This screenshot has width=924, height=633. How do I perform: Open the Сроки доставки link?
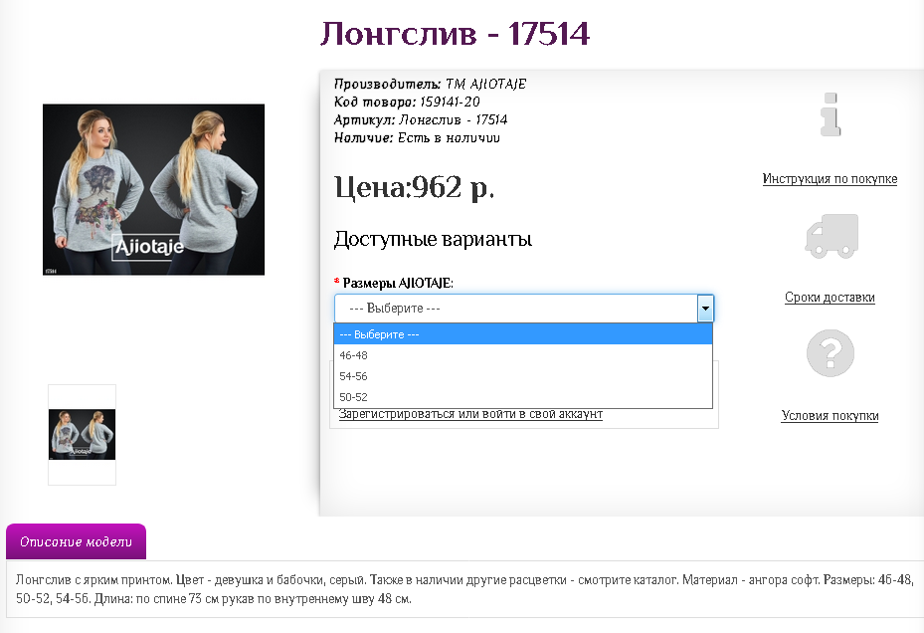tap(830, 298)
